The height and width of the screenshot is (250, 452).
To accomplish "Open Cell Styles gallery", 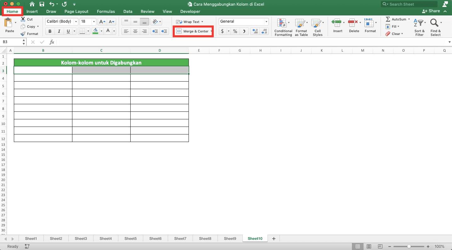I will click(318, 27).
